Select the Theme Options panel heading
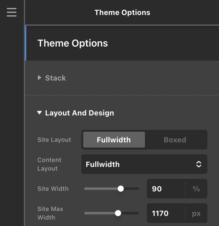Viewport: 219px width, 226px height. (x=72, y=43)
